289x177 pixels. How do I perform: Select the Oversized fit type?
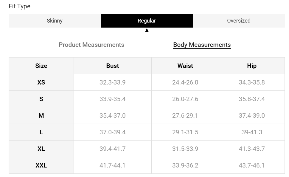click(x=239, y=21)
